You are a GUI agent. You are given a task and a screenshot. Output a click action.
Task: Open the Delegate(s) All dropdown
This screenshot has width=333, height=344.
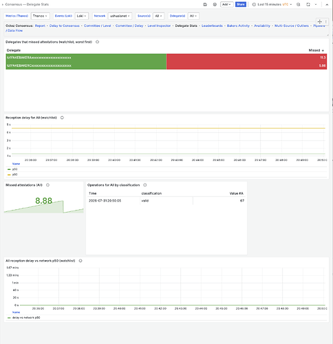193,16
